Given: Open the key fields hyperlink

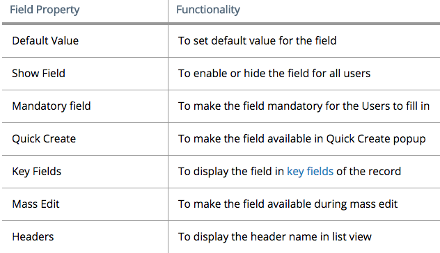Looking at the screenshot, I should pos(310,171).
